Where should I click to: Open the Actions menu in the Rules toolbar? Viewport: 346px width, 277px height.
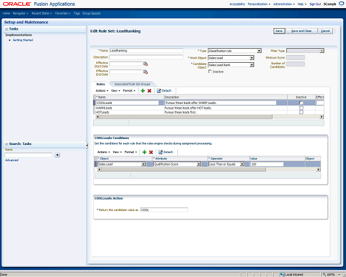coord(102,91)
